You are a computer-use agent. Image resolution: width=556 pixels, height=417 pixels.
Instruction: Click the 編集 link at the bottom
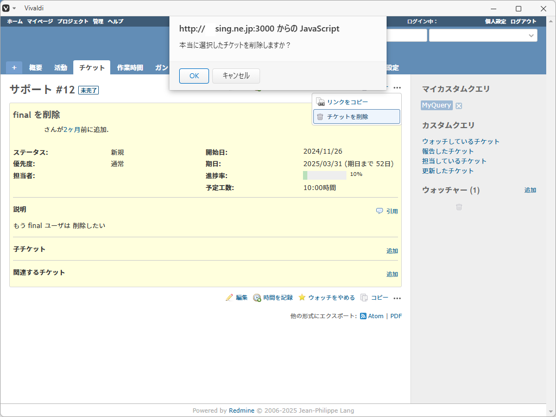pos(242,298)
